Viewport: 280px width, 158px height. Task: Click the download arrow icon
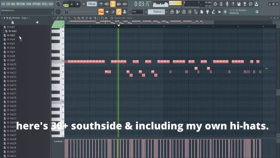[256, 4]
